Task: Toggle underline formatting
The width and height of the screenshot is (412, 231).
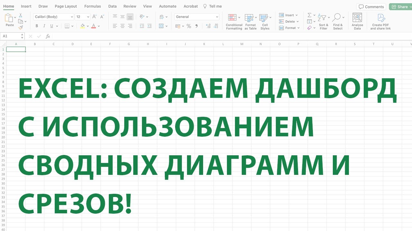Action: 51,26
